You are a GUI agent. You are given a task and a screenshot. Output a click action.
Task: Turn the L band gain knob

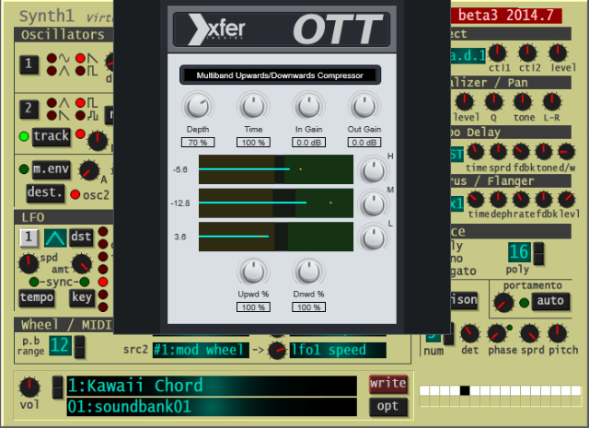pyautogui.click(x=373, y=238)
